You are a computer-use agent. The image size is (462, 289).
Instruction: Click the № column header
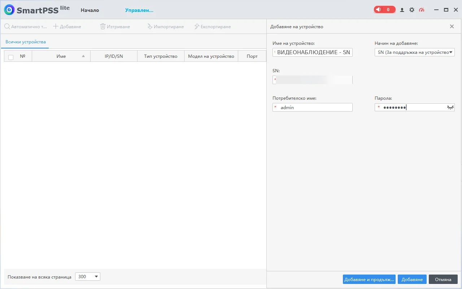point(23,56)
